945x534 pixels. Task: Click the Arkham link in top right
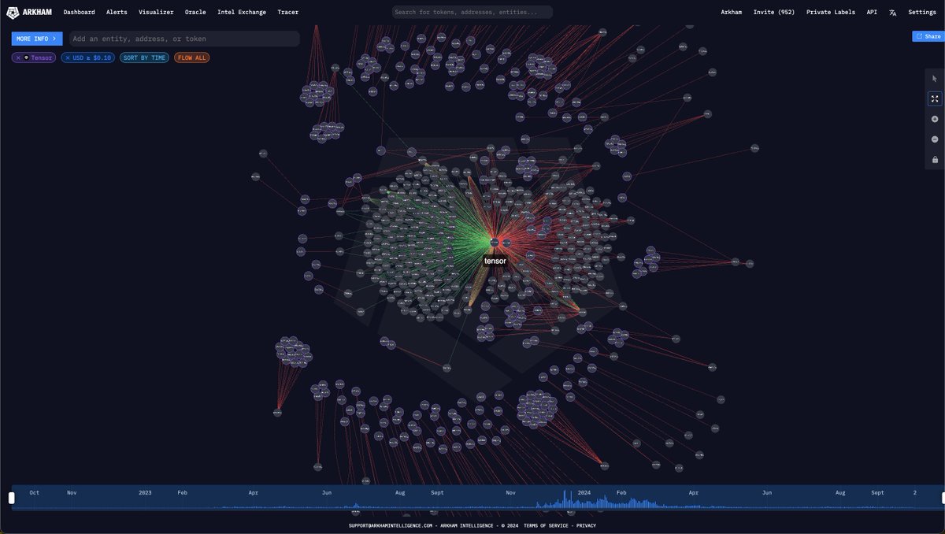pyautogui.click(x=732, y=13)
